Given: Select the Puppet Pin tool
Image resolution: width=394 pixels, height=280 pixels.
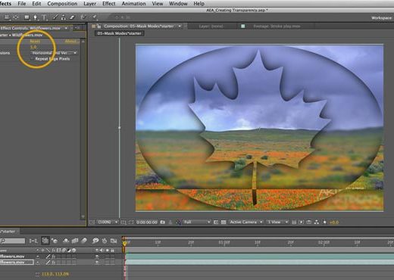Looking at the screenshot, I should (x=95, y=17).
